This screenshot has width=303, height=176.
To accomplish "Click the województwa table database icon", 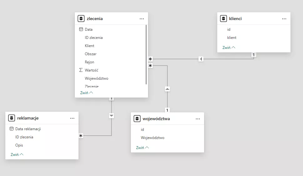I will pyautogui.click(x=137, y=119).
